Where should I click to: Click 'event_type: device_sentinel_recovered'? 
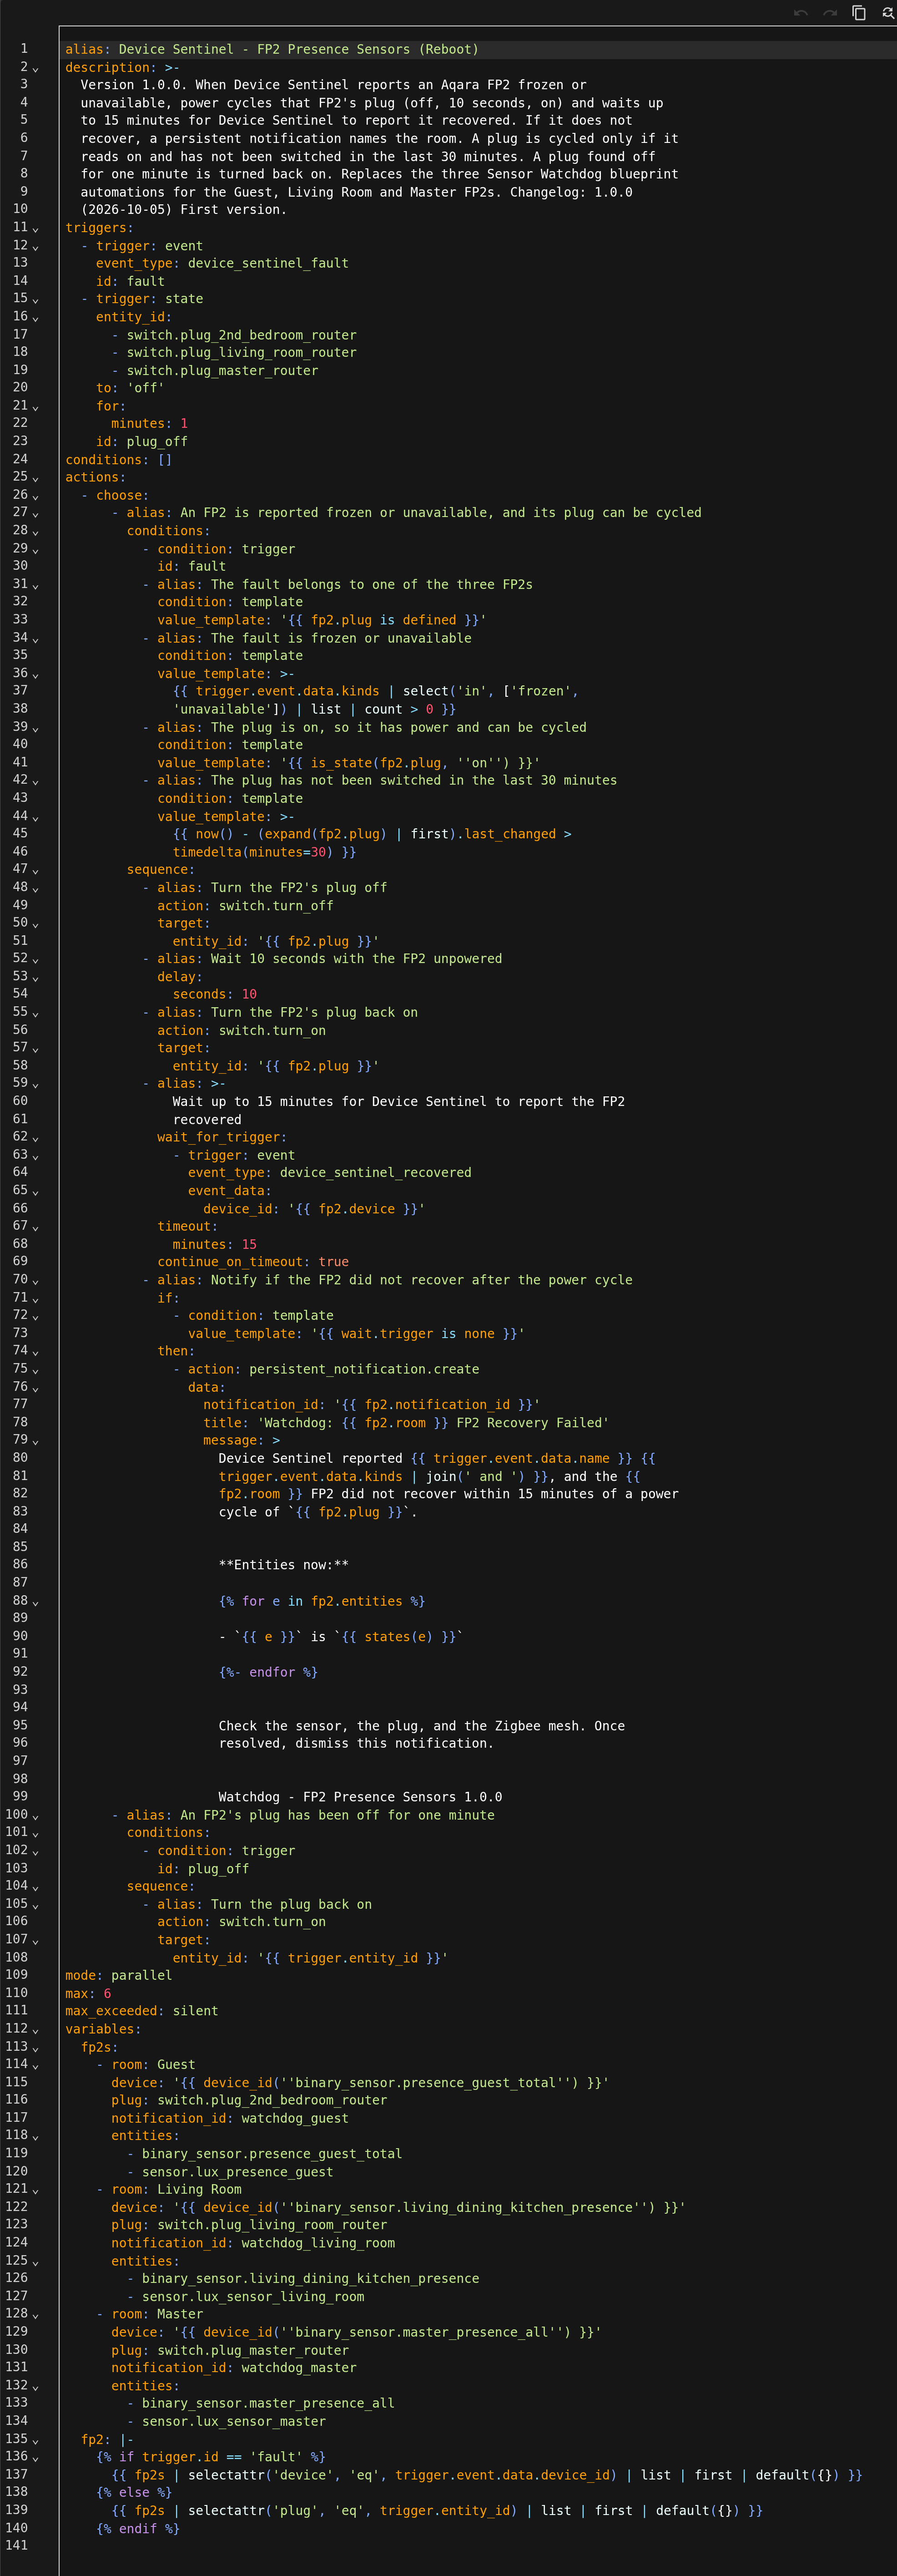click(x=330, y=1172)
